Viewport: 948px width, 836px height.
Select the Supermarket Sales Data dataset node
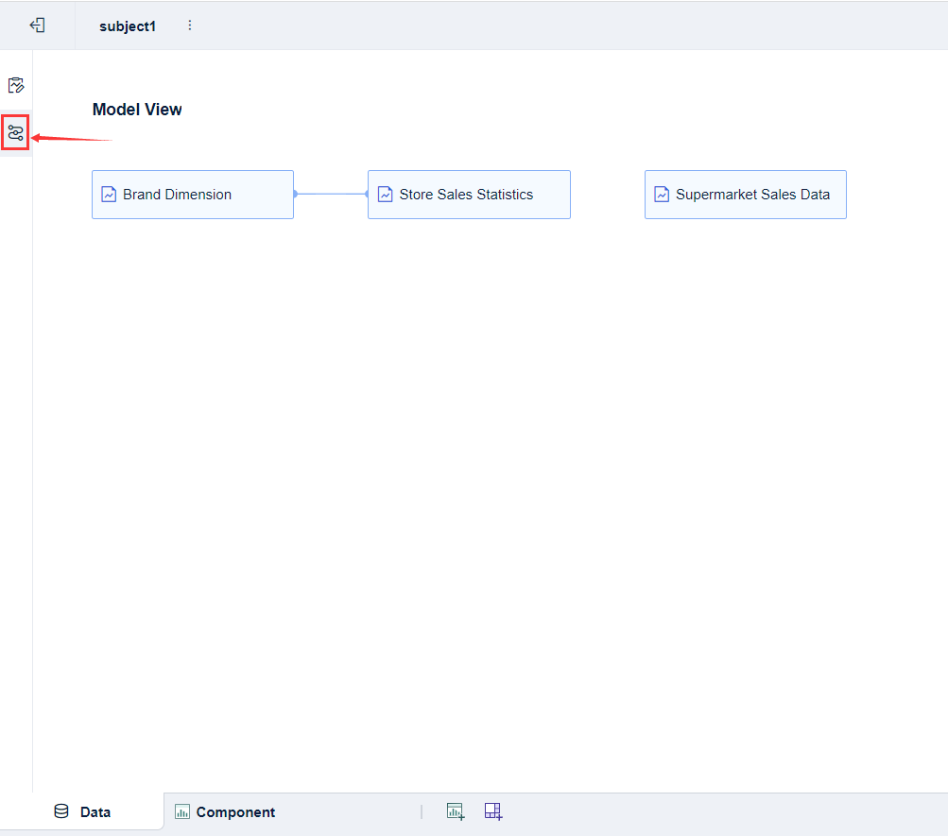pyautogui.click(x=745, y=194)
